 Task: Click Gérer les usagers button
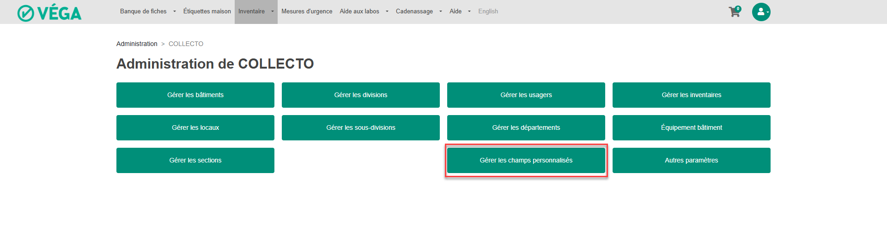coord(526,95)
